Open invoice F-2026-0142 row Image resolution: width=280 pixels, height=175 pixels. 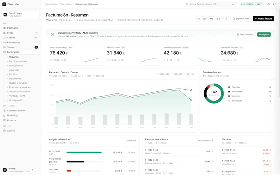coord(179,152)
